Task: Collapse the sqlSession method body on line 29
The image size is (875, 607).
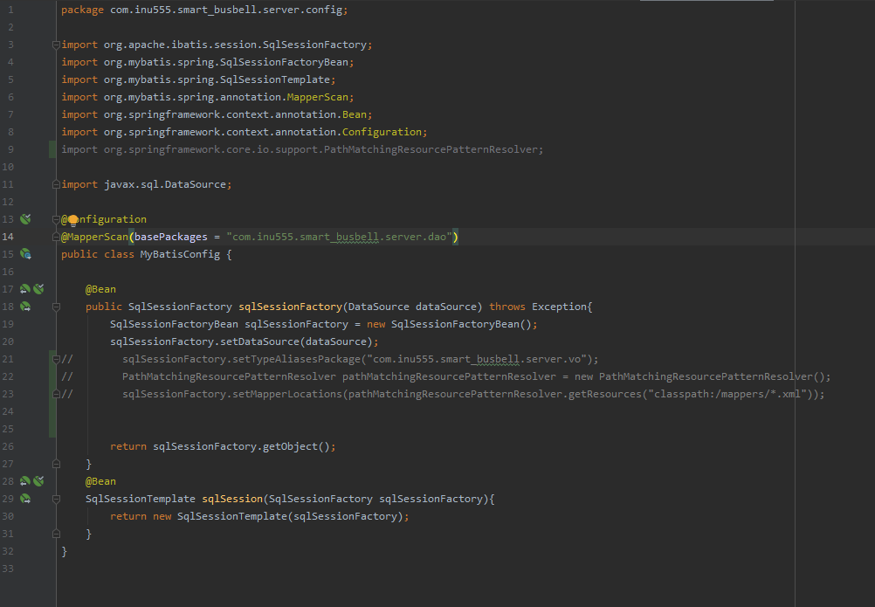Action: click(55, 498)
